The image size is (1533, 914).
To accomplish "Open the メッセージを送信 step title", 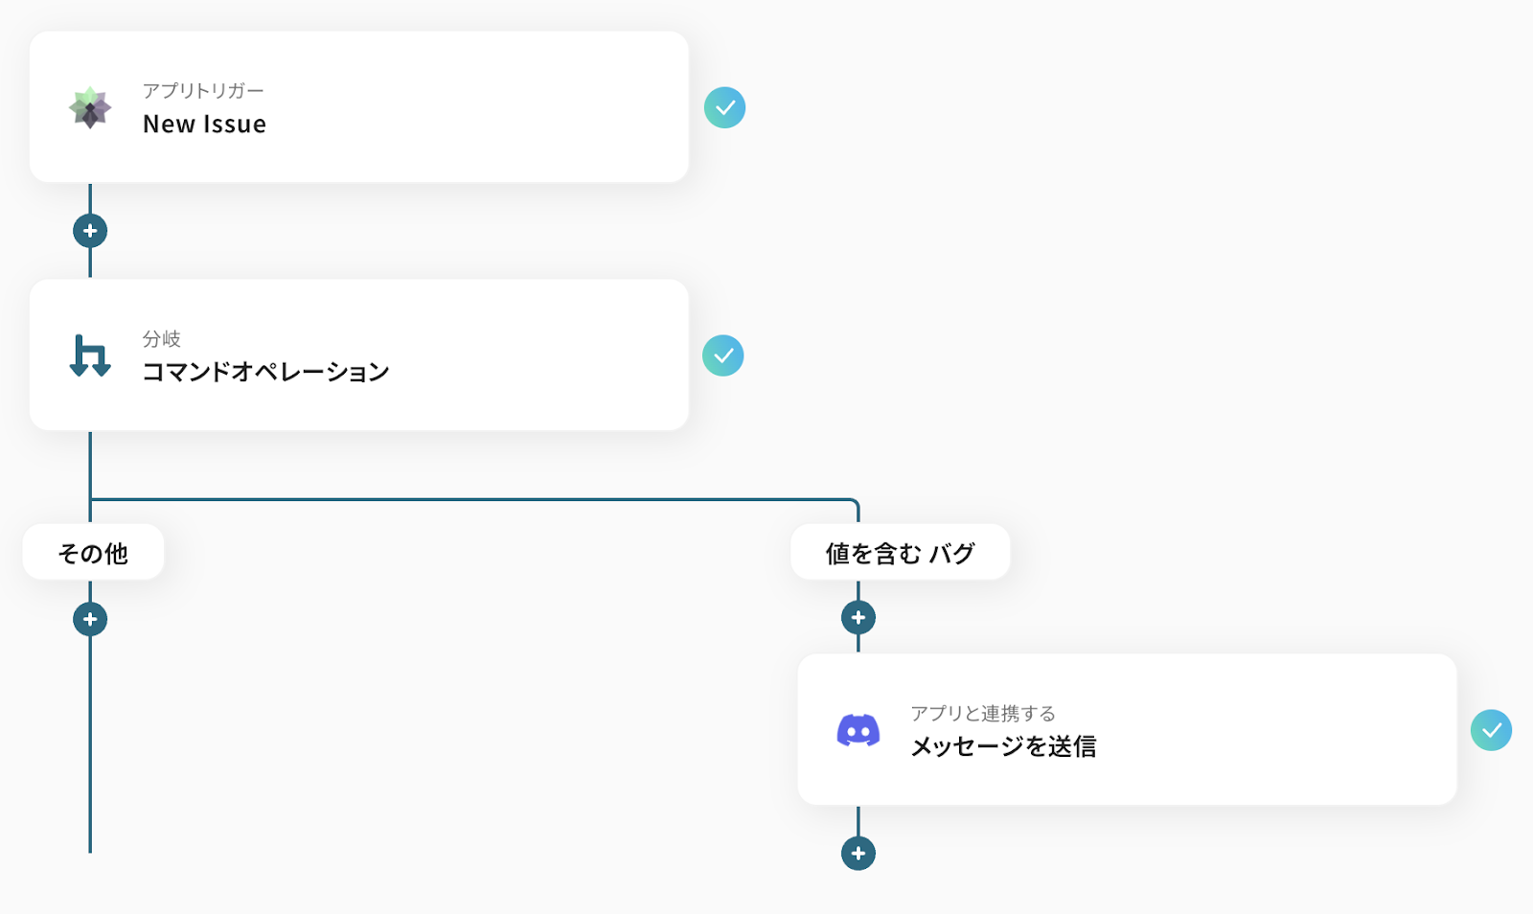I will click(x=1003, y=746).
